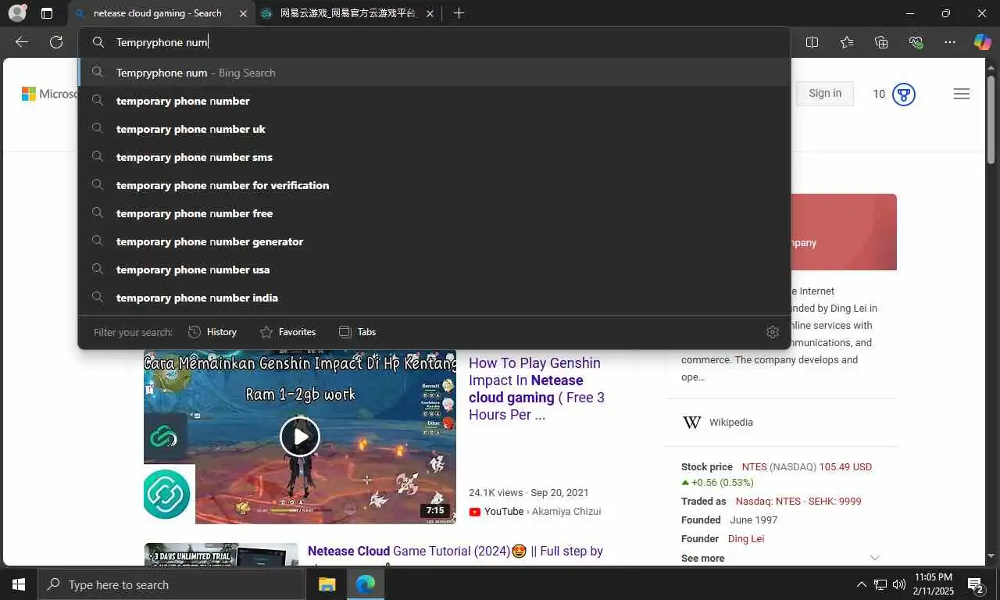Filter search by Tabs

357,332
